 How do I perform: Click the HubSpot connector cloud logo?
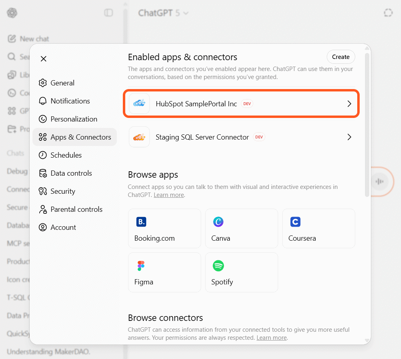(139, 103)
